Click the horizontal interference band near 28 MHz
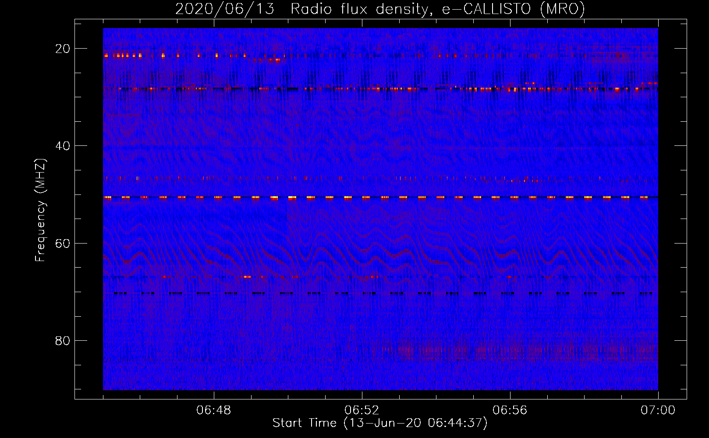Screen dimensions: 709x438 point(380,88)
